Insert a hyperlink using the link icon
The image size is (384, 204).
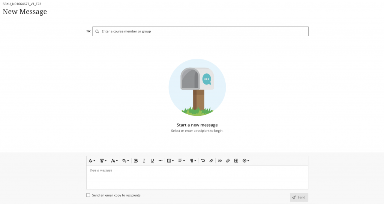(x=220, y=161)
